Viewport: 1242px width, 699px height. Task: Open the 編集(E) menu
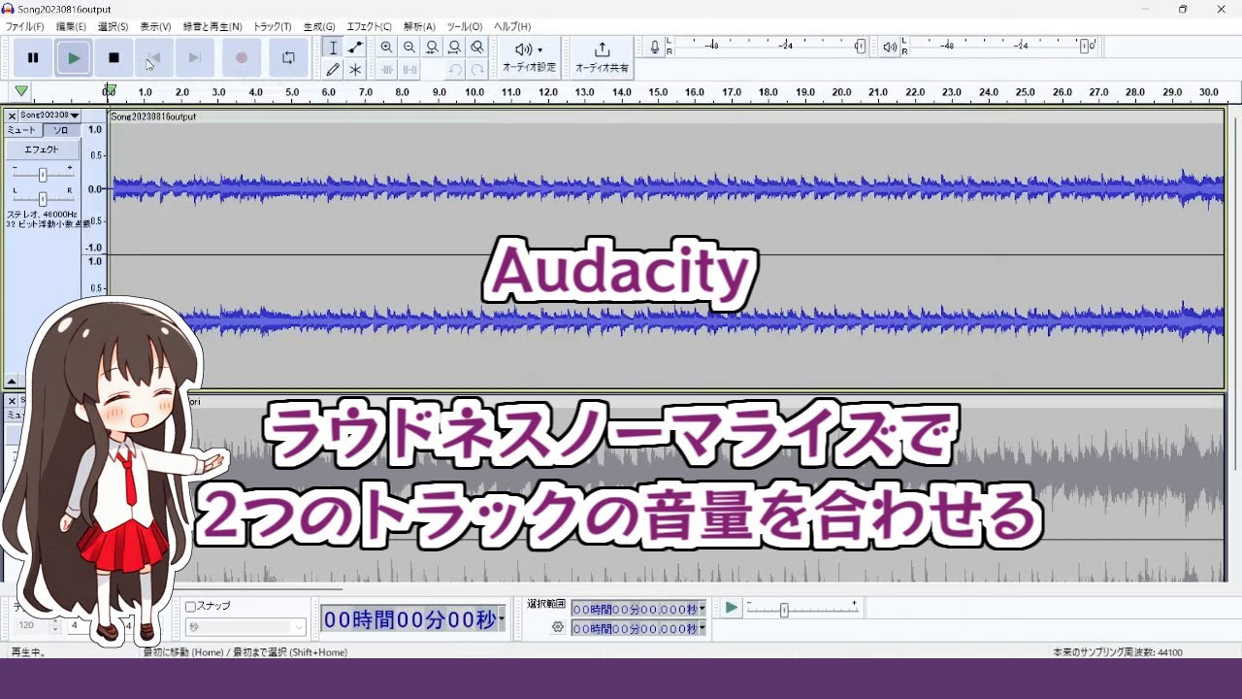pyautogui.click(x=71, y=26)
